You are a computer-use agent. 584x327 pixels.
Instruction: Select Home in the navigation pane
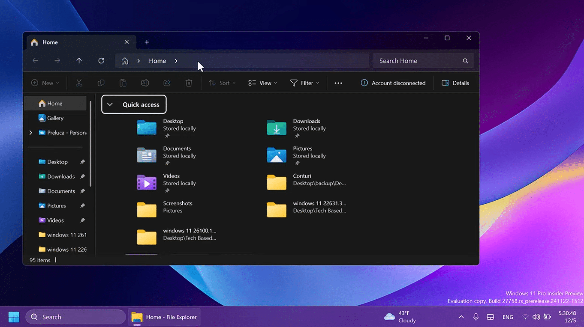click(55, 103)
